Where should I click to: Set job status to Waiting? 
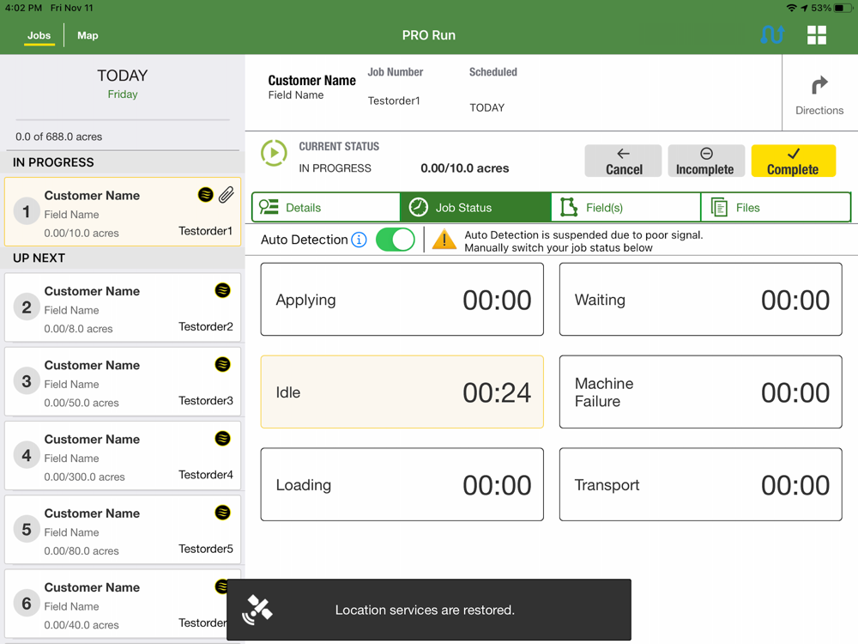point(700,300)
